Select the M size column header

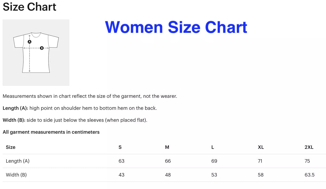[167, 147]
